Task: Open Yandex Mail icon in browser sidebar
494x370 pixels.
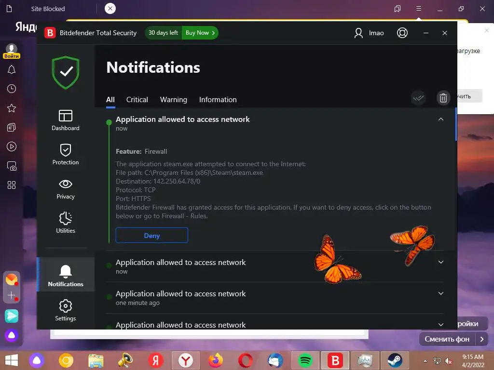Action: tap(12, 279)
